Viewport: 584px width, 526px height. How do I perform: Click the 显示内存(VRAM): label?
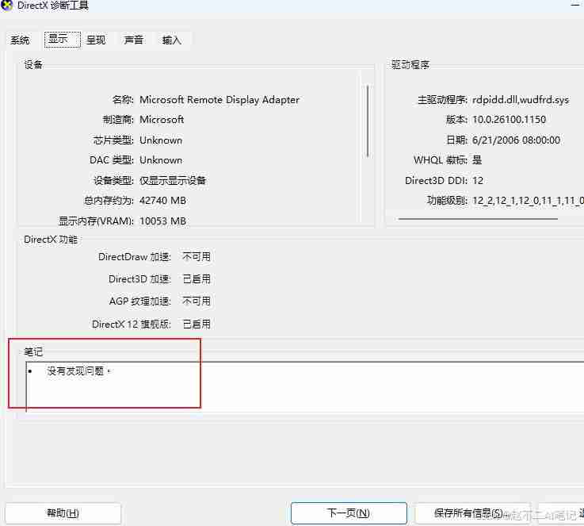point(96,221)
